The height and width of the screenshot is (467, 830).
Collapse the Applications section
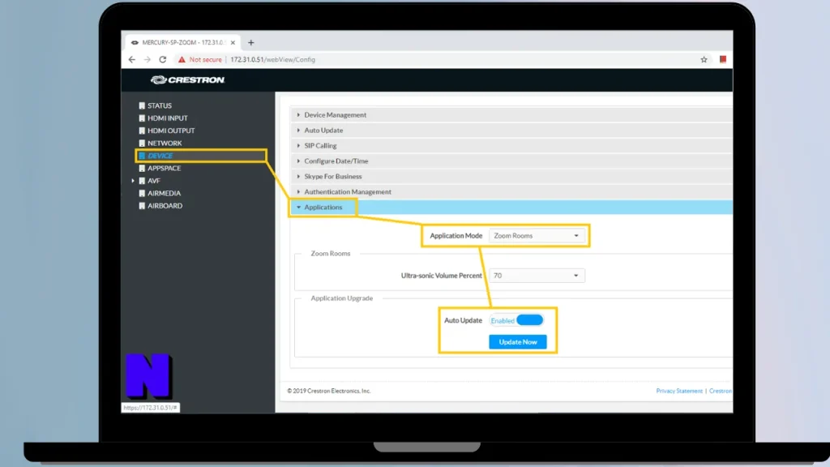pyautogui.click(x=511, y=207)
